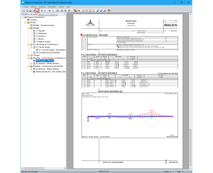The height and width of the screenshot is (173, 213).
Task: Click the save diskette toolbar icon
Action: click(31, 11)
